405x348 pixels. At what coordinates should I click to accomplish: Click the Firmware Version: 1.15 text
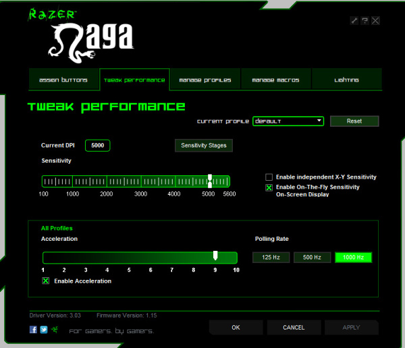(x=127, y=316)
